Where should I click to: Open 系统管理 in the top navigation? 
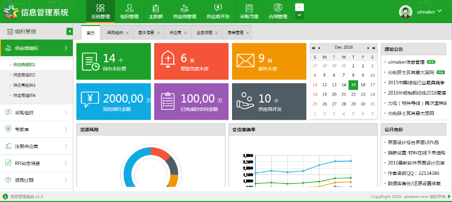(100, 12)
